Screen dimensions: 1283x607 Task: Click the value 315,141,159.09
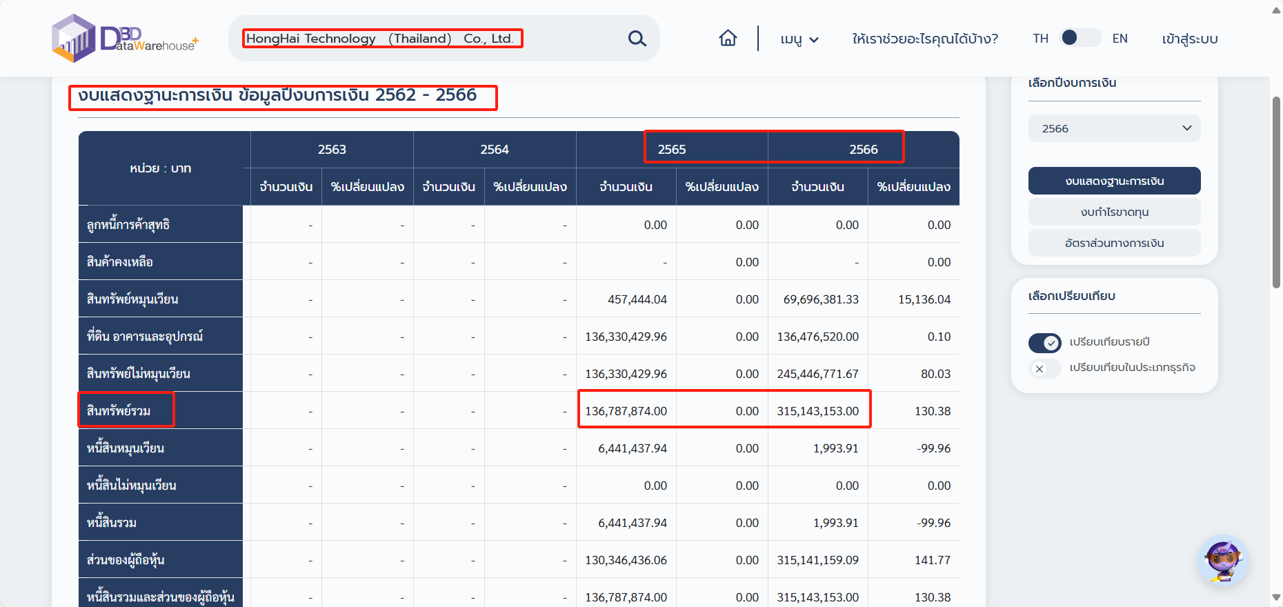click(x=818, y=560)
